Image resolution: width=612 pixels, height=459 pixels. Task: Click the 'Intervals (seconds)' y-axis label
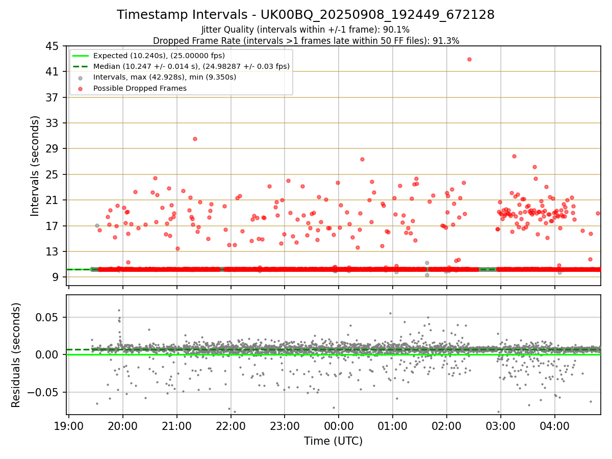click(35, 166)
